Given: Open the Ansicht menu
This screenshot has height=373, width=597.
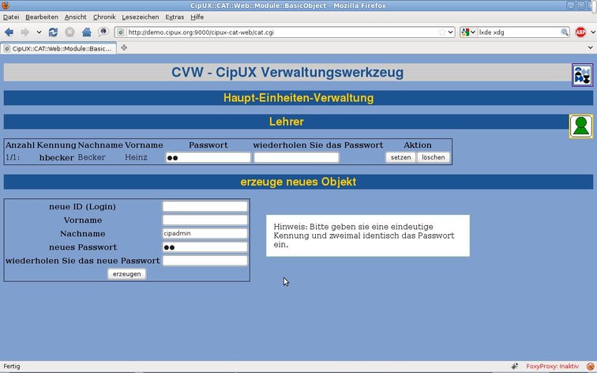Looking at the screenshot, I should (x=75, y=17).
